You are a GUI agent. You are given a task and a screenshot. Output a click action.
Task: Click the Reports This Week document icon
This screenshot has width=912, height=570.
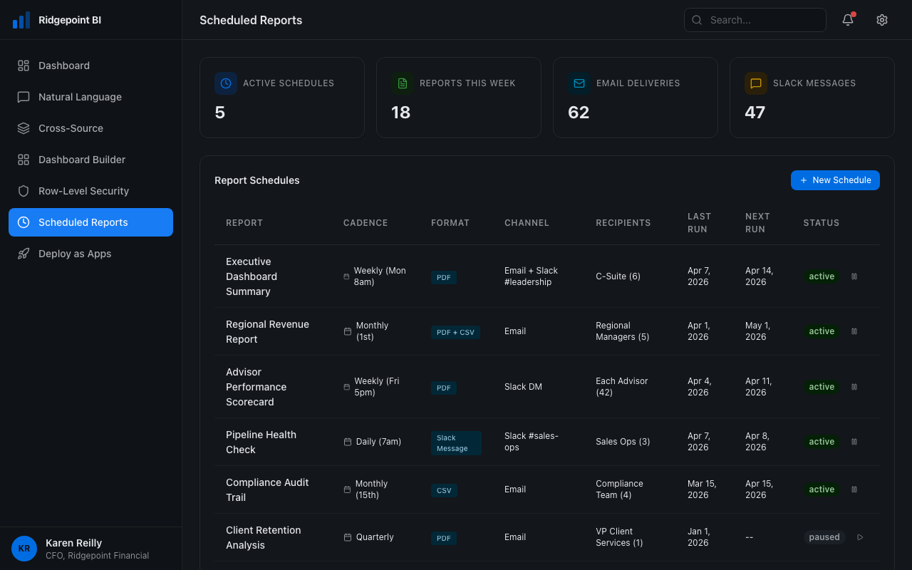coord(403,83)
